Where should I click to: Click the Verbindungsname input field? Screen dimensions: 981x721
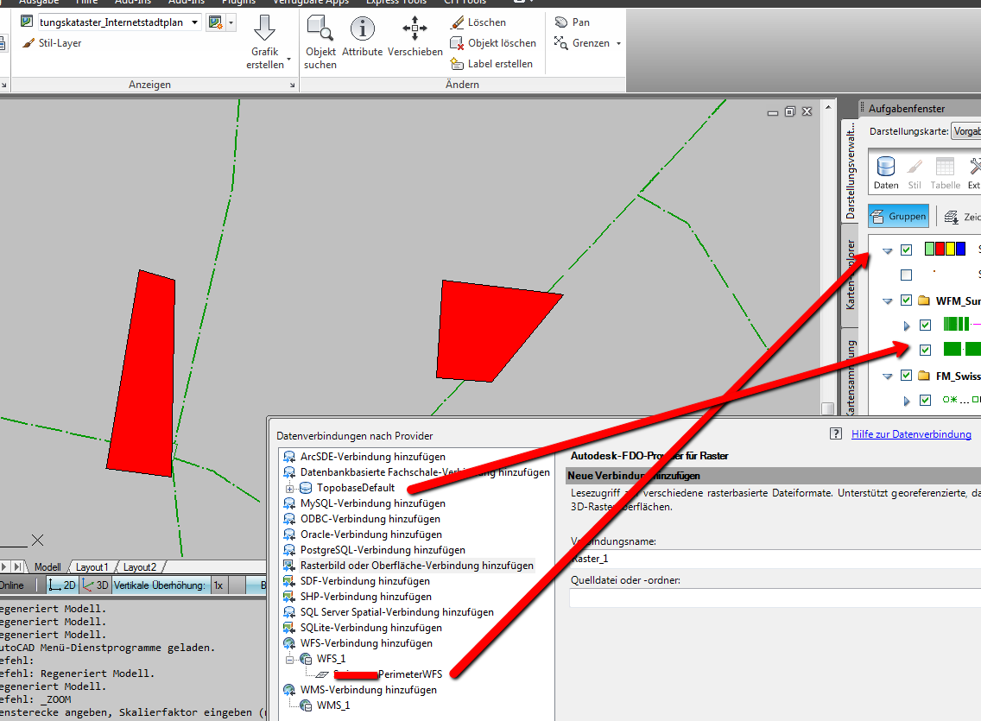775,559
